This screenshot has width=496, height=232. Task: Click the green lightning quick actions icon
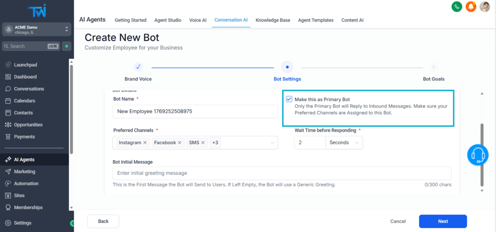click(x=66, y=46)
